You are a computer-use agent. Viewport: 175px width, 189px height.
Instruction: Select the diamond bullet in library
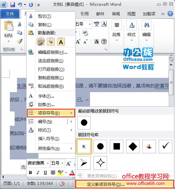(133, 147)
